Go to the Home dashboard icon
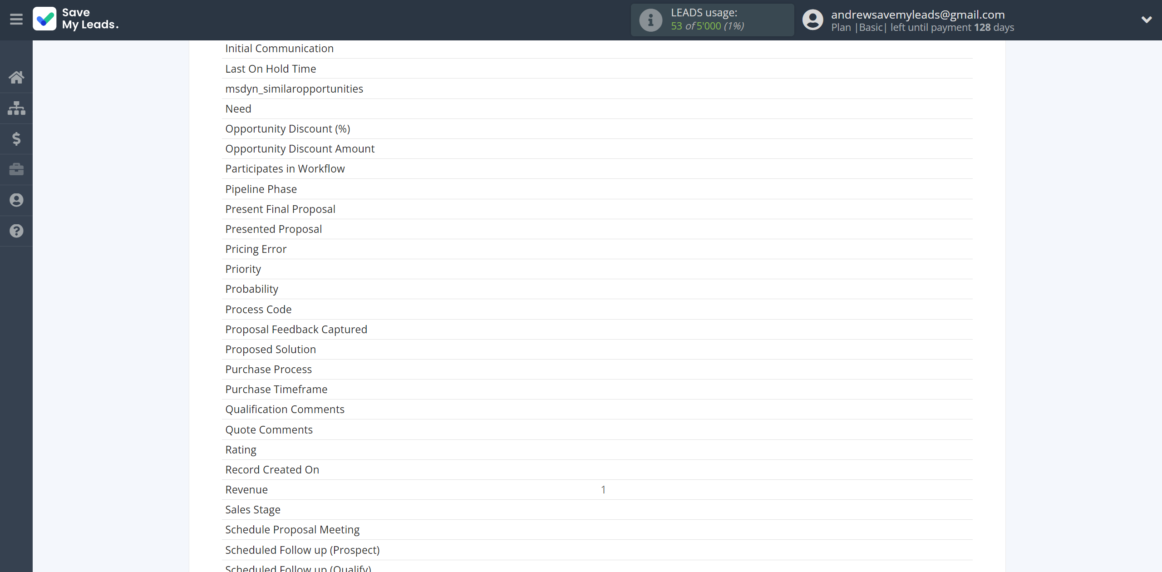Image resolution: width=1162 pixels, height=572 pixels. (x=16, y=77)
